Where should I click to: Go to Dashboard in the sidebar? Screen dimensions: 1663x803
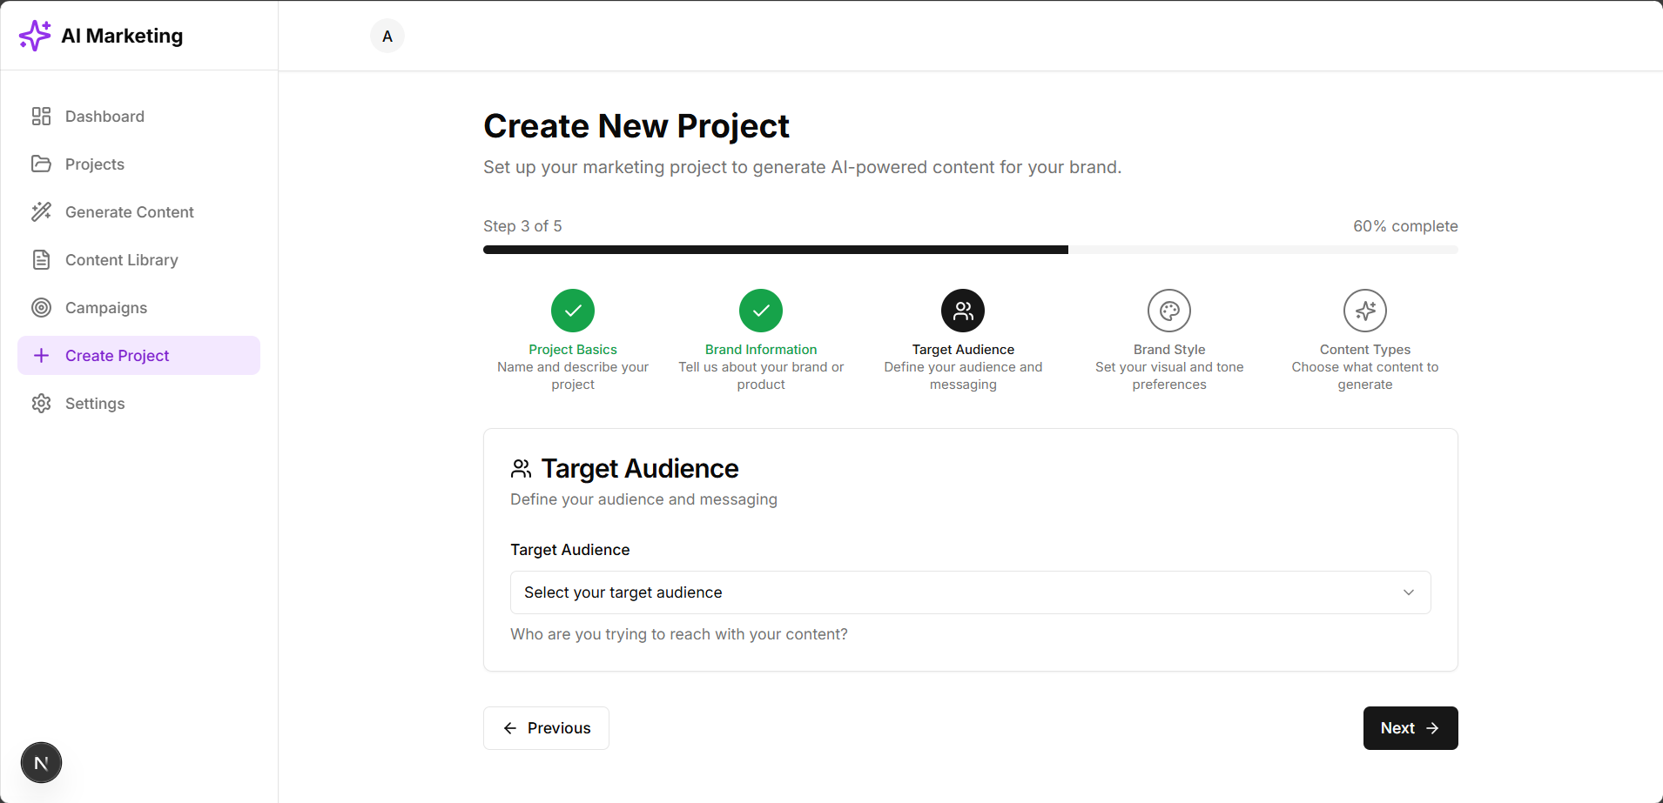pyautogui.click(x=138, y=117)
